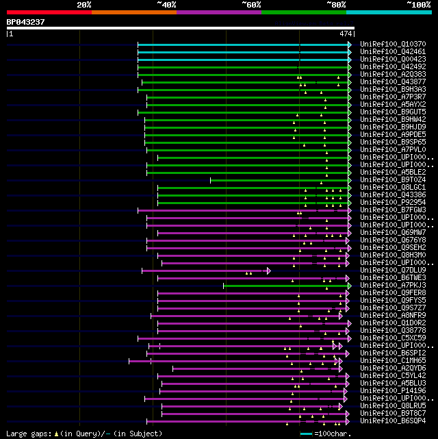Image resolution: width=438 pixels, height=439 pixels.
Task: Choose UniRef100_A7P3R7 in the hit list
Action: pyautogui.click(x=393, y=97)
